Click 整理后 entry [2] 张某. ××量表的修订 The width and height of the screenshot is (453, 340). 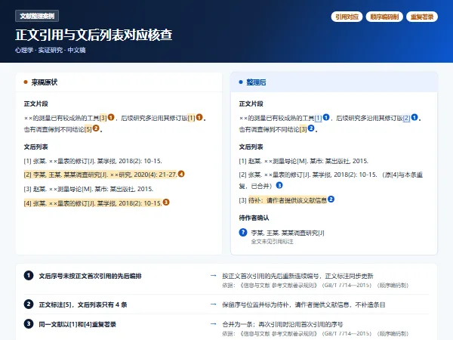click(x=331, y=180)
